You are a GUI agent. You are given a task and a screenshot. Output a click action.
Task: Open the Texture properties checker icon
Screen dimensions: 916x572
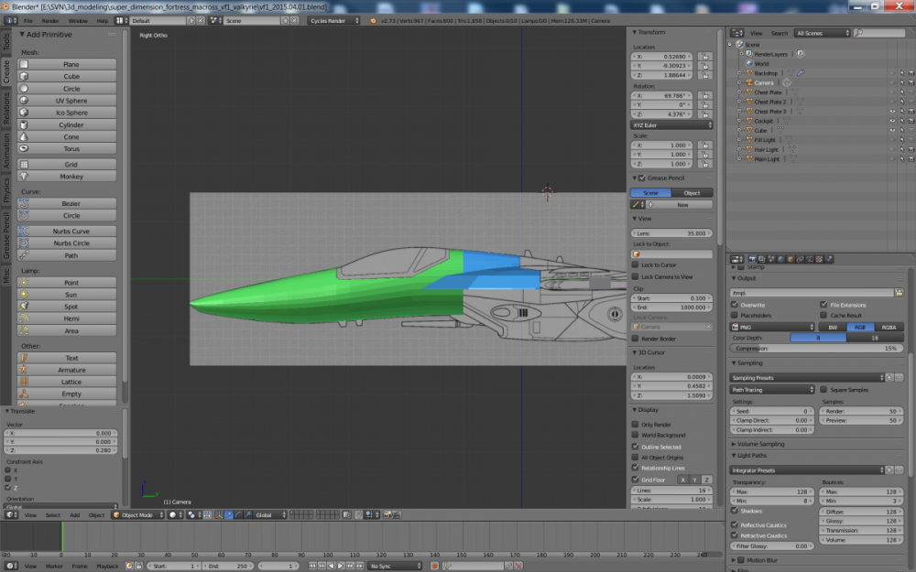(819, 259)
